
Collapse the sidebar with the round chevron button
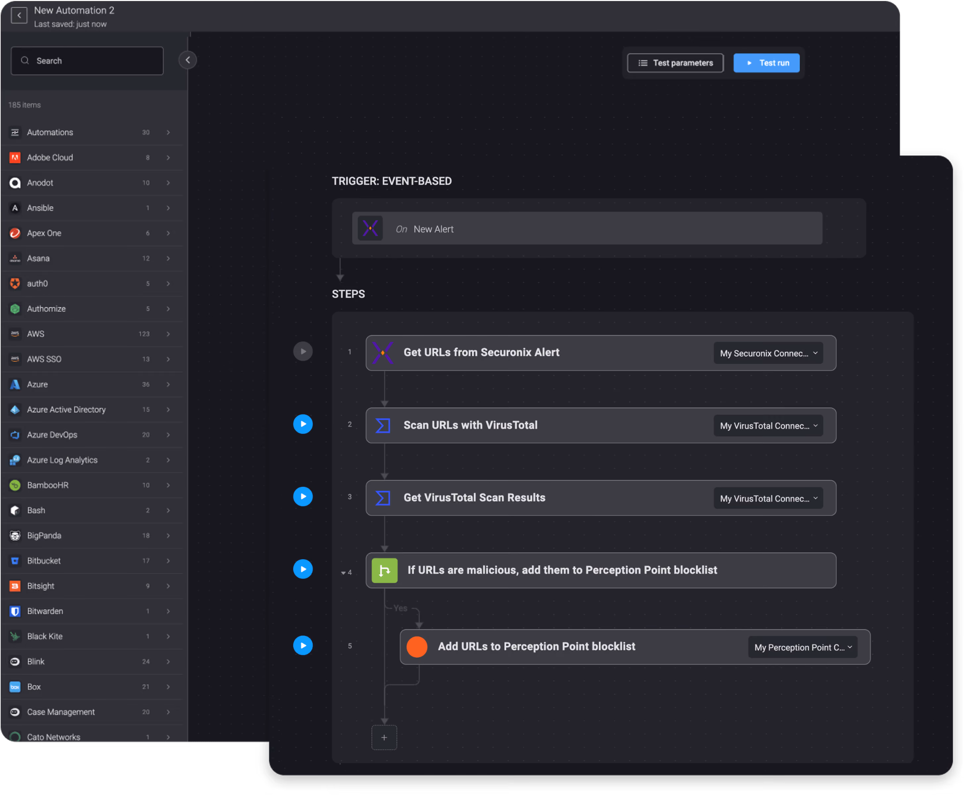(188, 60)
